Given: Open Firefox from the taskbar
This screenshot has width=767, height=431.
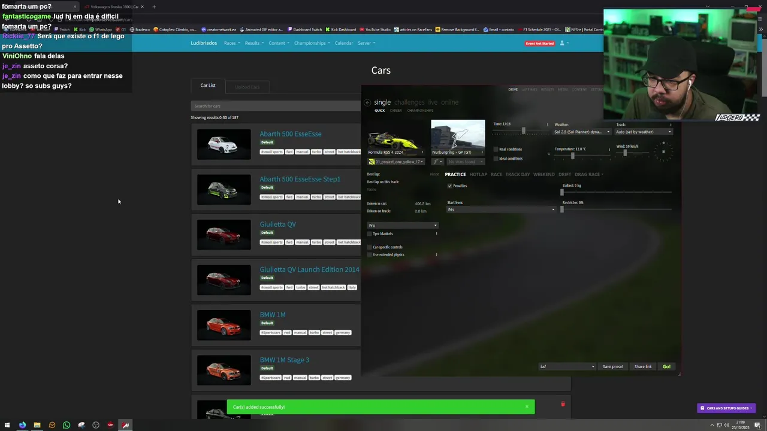Looking at the screenshot, I should [x=22, y=425].
